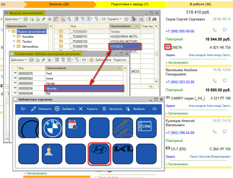Expand the Tecdoc folder in the tree
The image size is (233, 178).
(14, 42)
